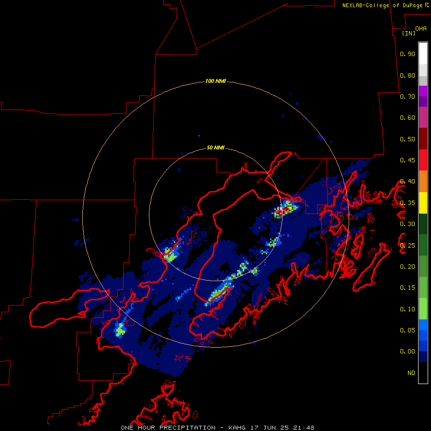Click the [IN] units label
The height and width of the screenshot is (431, 431).
[x=408, y=33]
